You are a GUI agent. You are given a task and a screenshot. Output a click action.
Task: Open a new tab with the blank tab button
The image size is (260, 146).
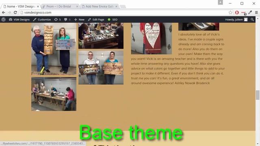[x=123, y=6]
